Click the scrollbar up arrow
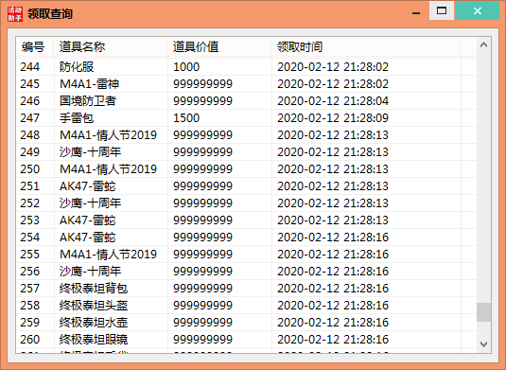 483,44
